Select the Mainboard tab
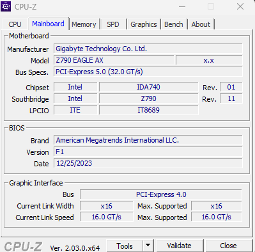 click(48, 24)
